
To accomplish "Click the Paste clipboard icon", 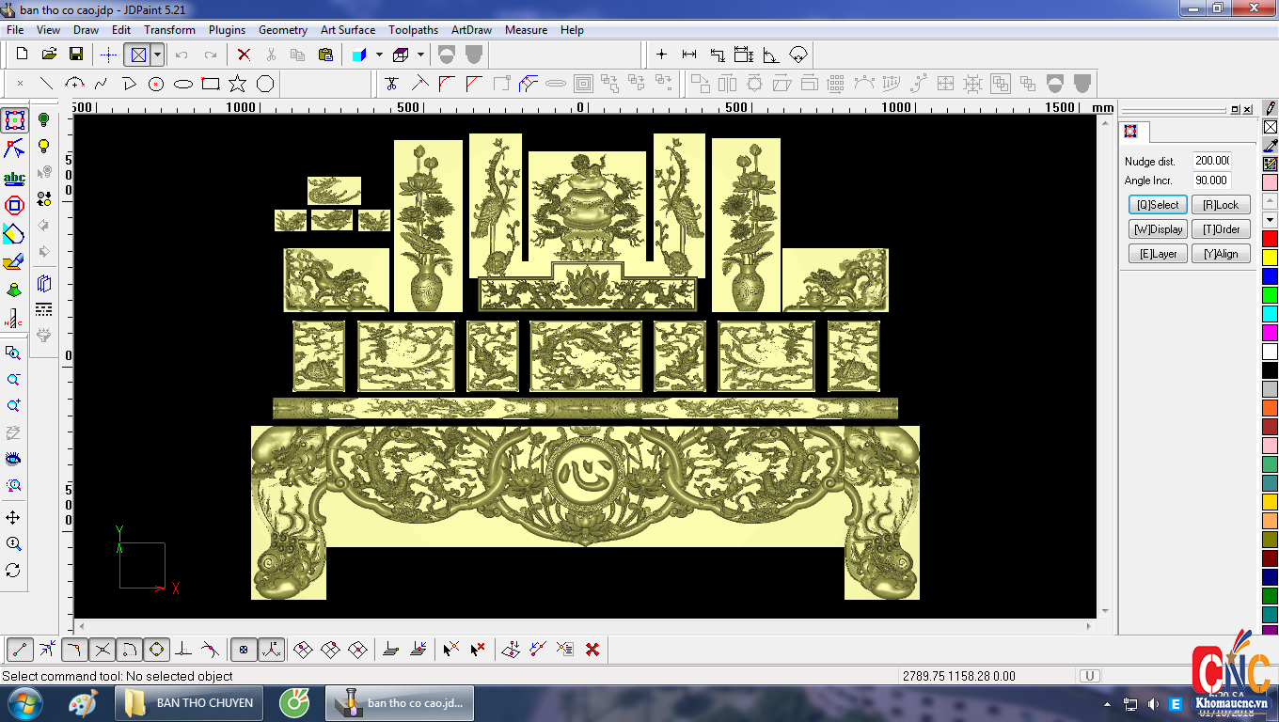I will (x=325, y=55).
